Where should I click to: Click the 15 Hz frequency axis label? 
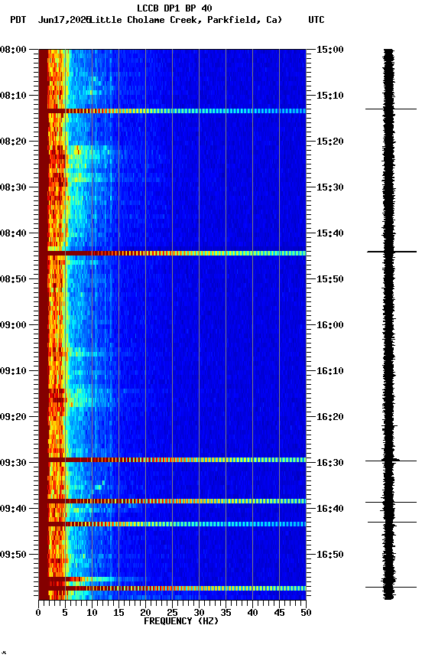[118, 613]
